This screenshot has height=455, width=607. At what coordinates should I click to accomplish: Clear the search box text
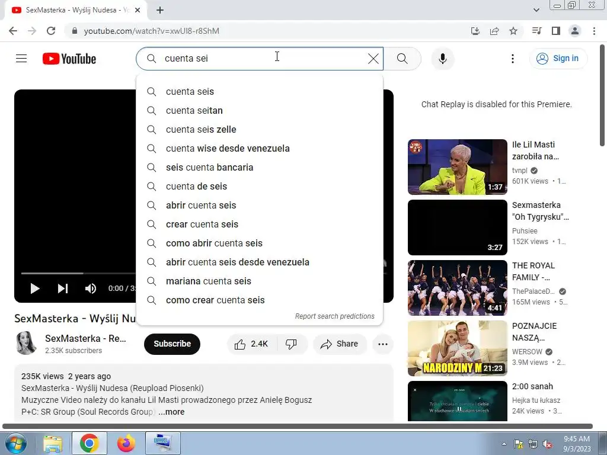coord(373,59)
